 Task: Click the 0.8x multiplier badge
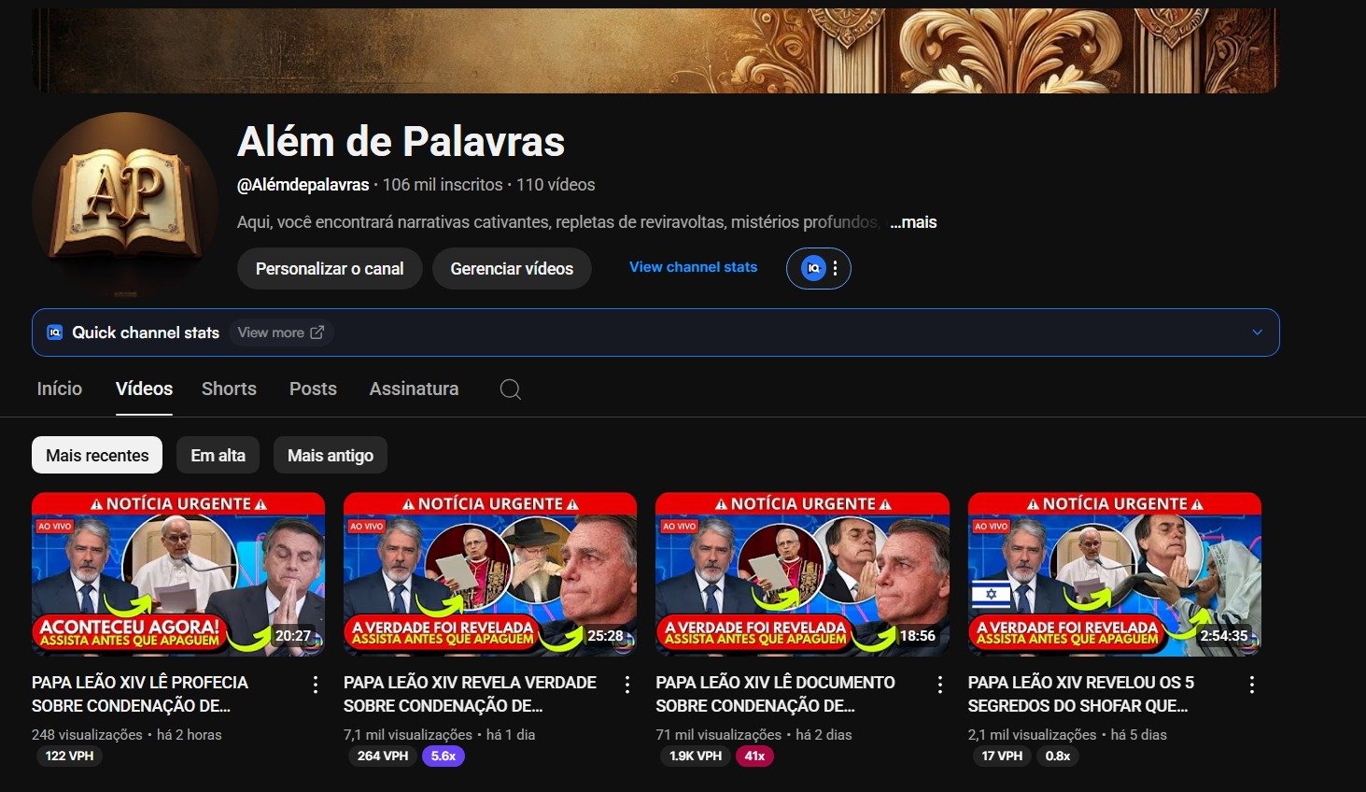click(x=1058, y=756)
